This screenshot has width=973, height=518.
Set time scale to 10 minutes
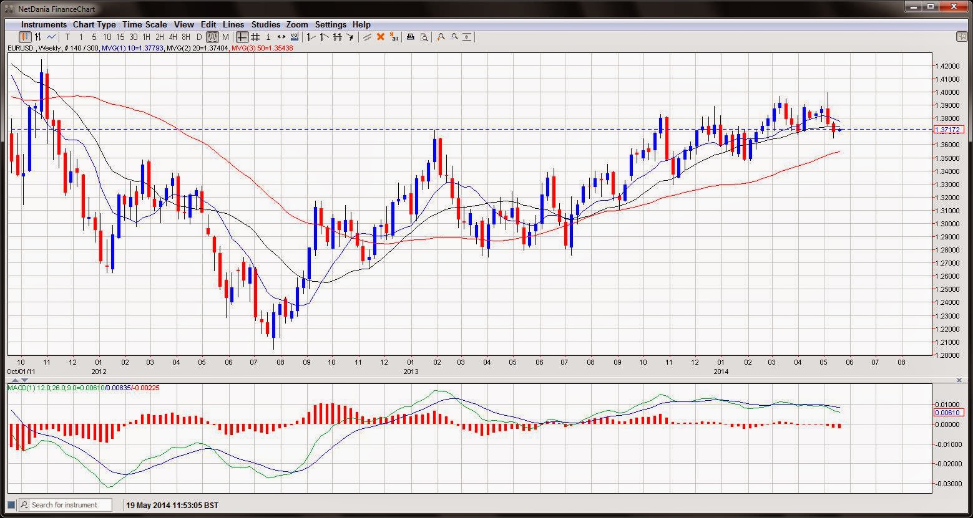tap(107, 37)
